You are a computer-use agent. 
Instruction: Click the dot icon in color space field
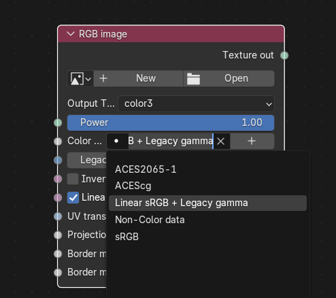116,141
